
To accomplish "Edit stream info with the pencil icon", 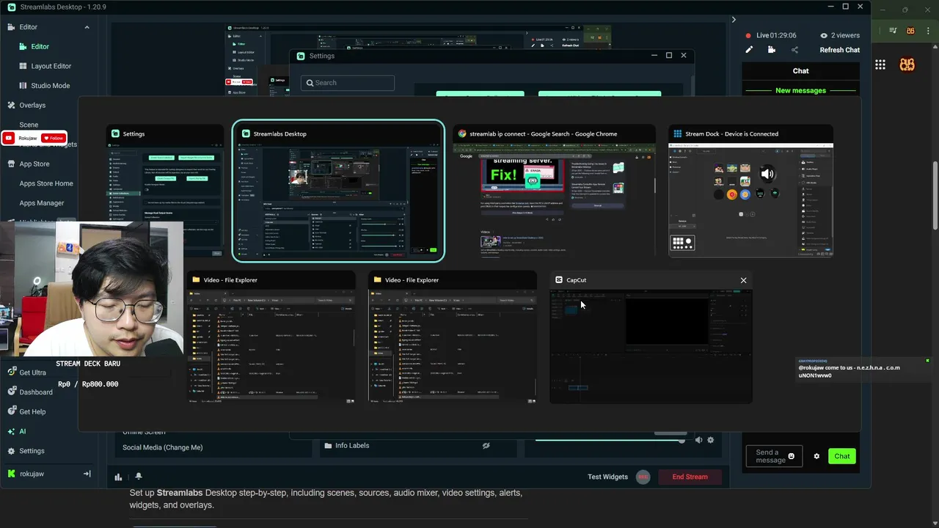I will coord(749,50).
